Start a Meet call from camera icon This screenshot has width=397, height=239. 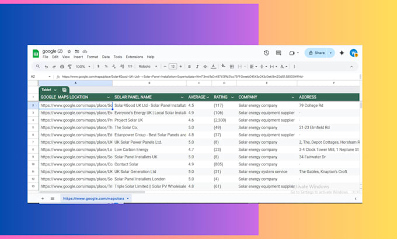pyautogui.click(x=292, y=53)
